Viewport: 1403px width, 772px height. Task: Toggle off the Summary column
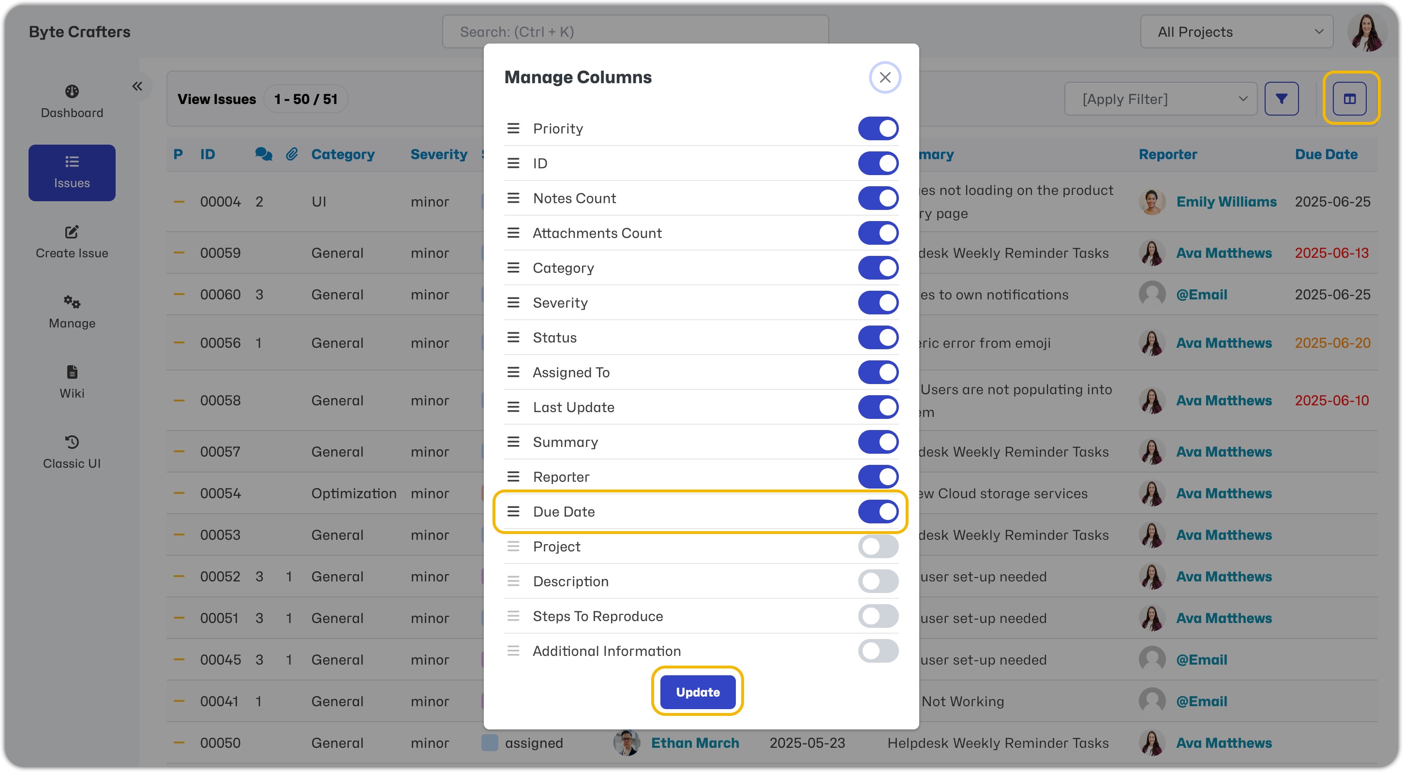pyautogui.click(x=878, y=442)
